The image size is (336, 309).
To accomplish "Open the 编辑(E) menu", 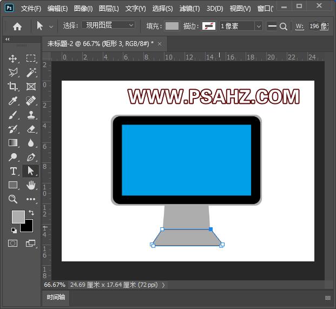I will click(x=57, y=9).
